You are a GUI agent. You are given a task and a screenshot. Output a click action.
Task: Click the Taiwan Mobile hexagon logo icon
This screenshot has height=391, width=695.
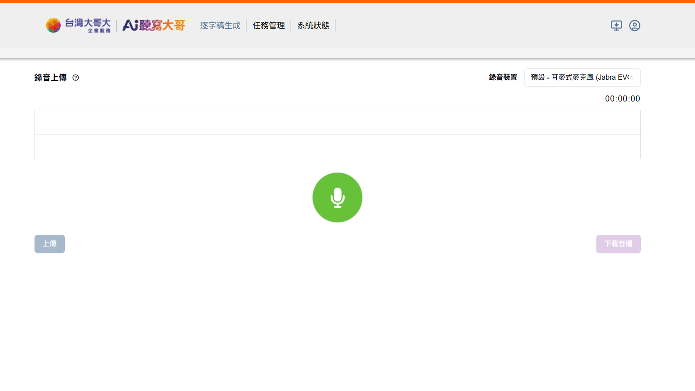point(53,25)
